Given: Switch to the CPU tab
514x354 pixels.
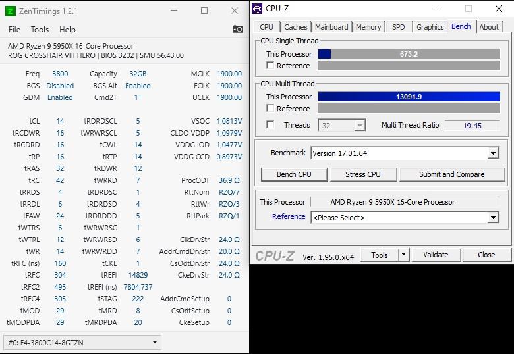Looking at the screenshot, I should pyautogui.click(x=266, y=27).
